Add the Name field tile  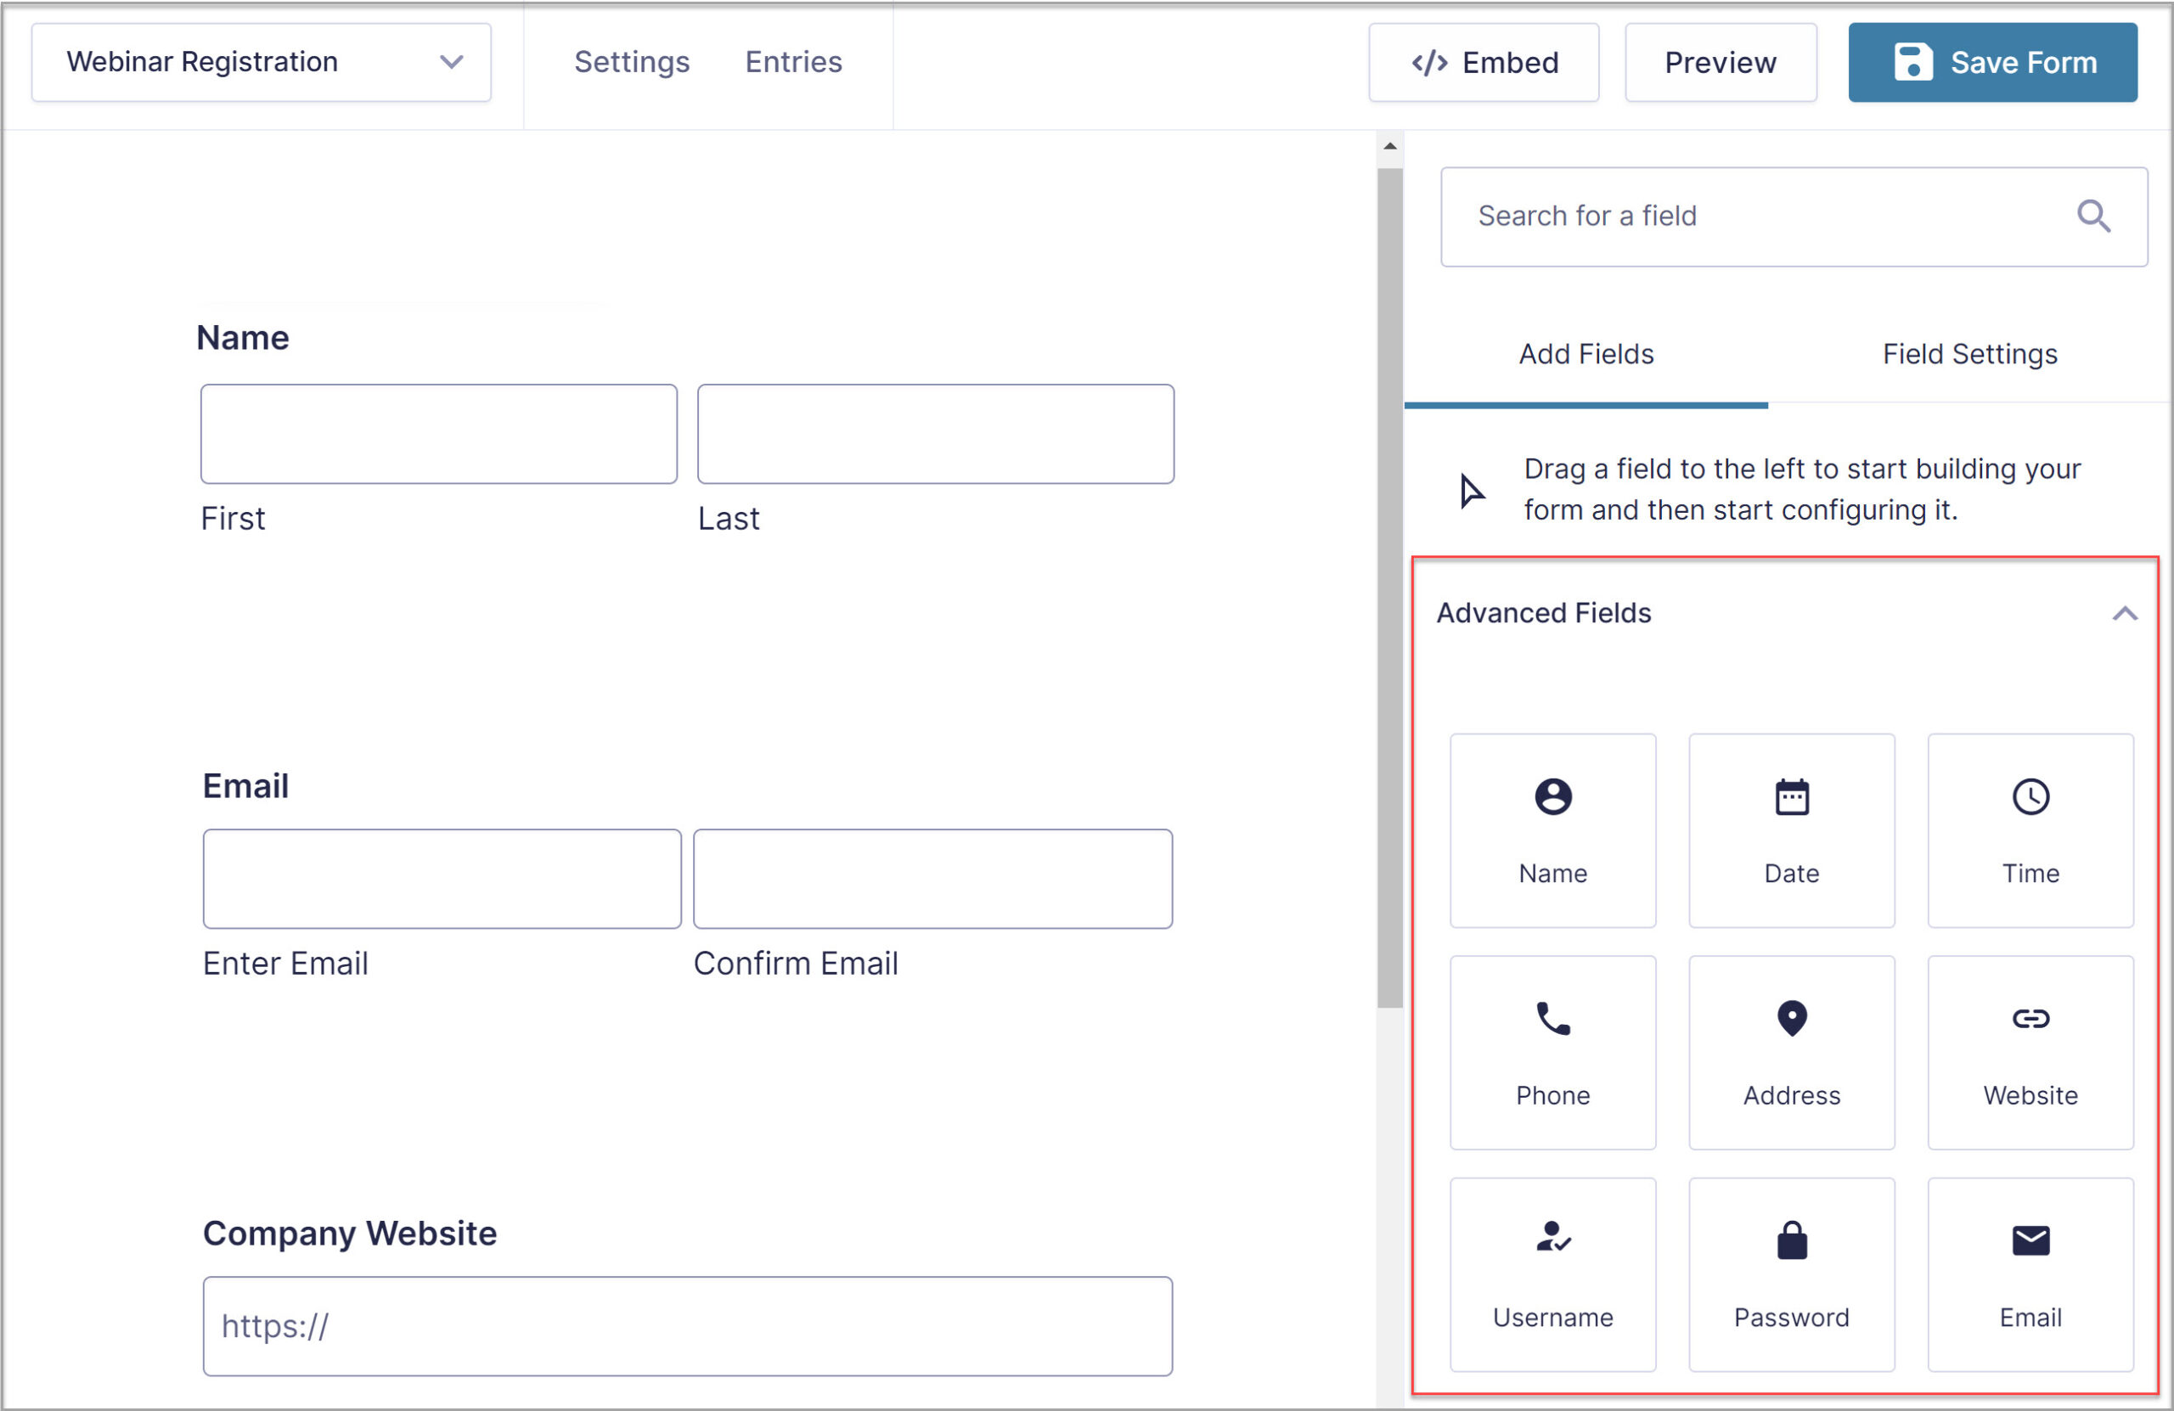(x=1553, y=830)
